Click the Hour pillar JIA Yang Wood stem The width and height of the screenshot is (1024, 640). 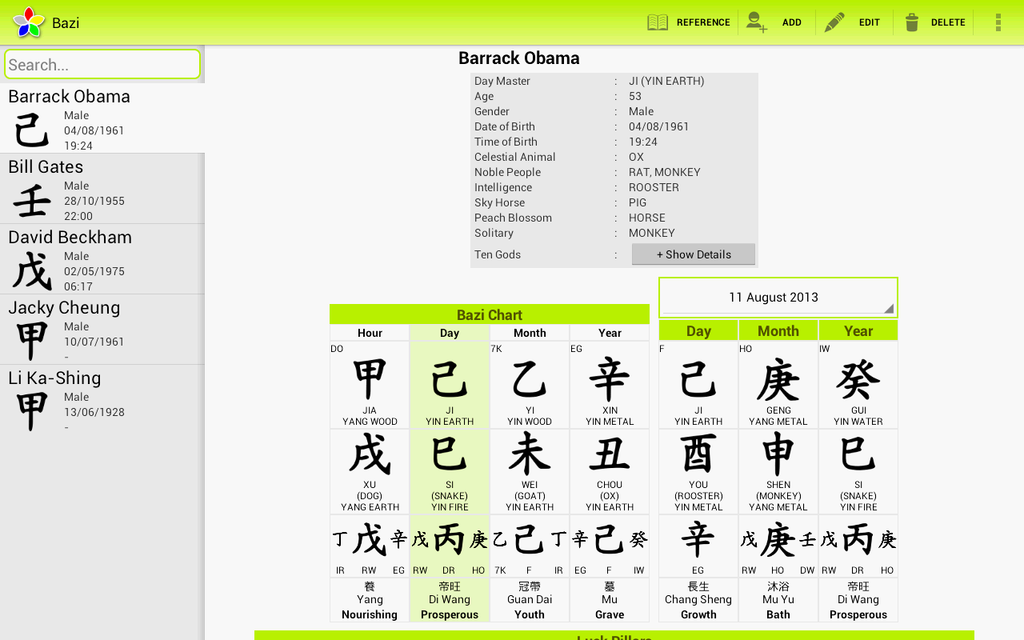tap(370, 385)
